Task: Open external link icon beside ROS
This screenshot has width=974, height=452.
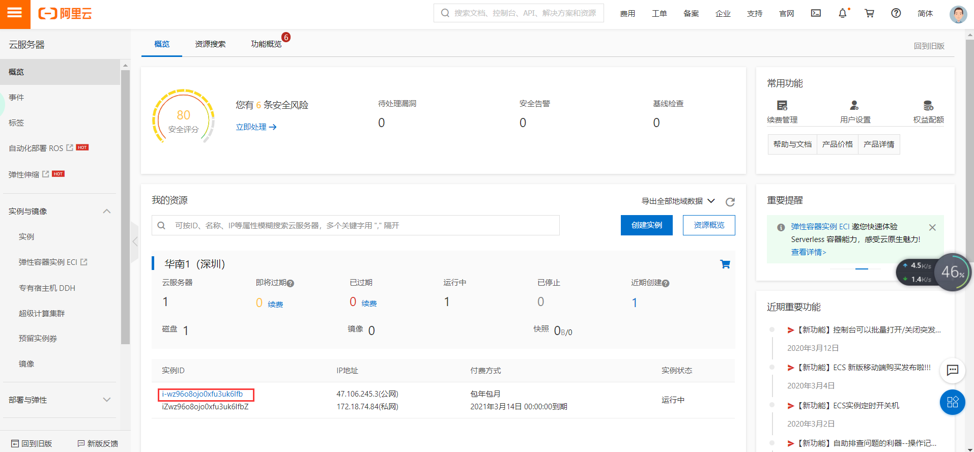Action: point(70,147)
